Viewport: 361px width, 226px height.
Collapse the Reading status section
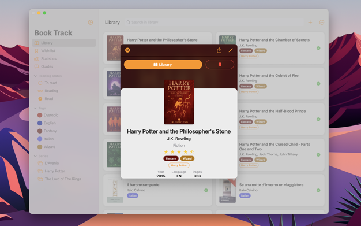click(x=35, y=76)
